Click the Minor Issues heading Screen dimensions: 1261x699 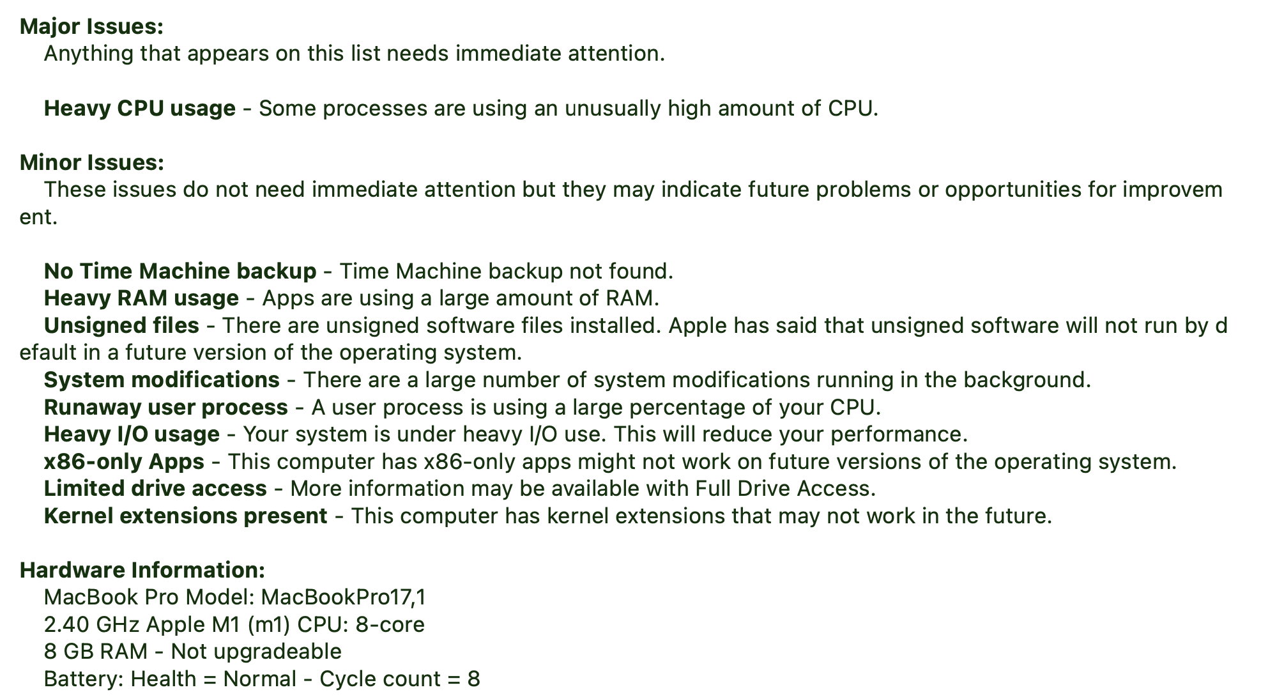pos(92,162)
